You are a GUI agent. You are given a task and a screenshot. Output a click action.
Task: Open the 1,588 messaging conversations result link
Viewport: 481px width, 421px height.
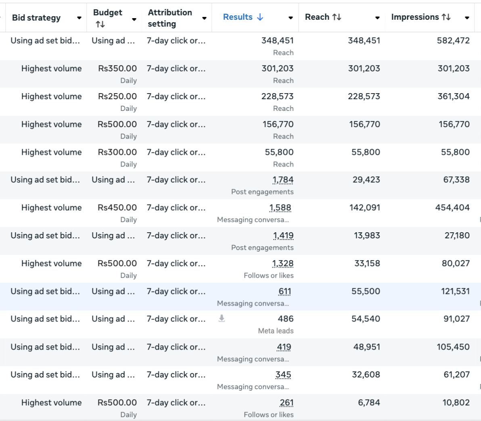pyautogui.click(x=280, y=208)
